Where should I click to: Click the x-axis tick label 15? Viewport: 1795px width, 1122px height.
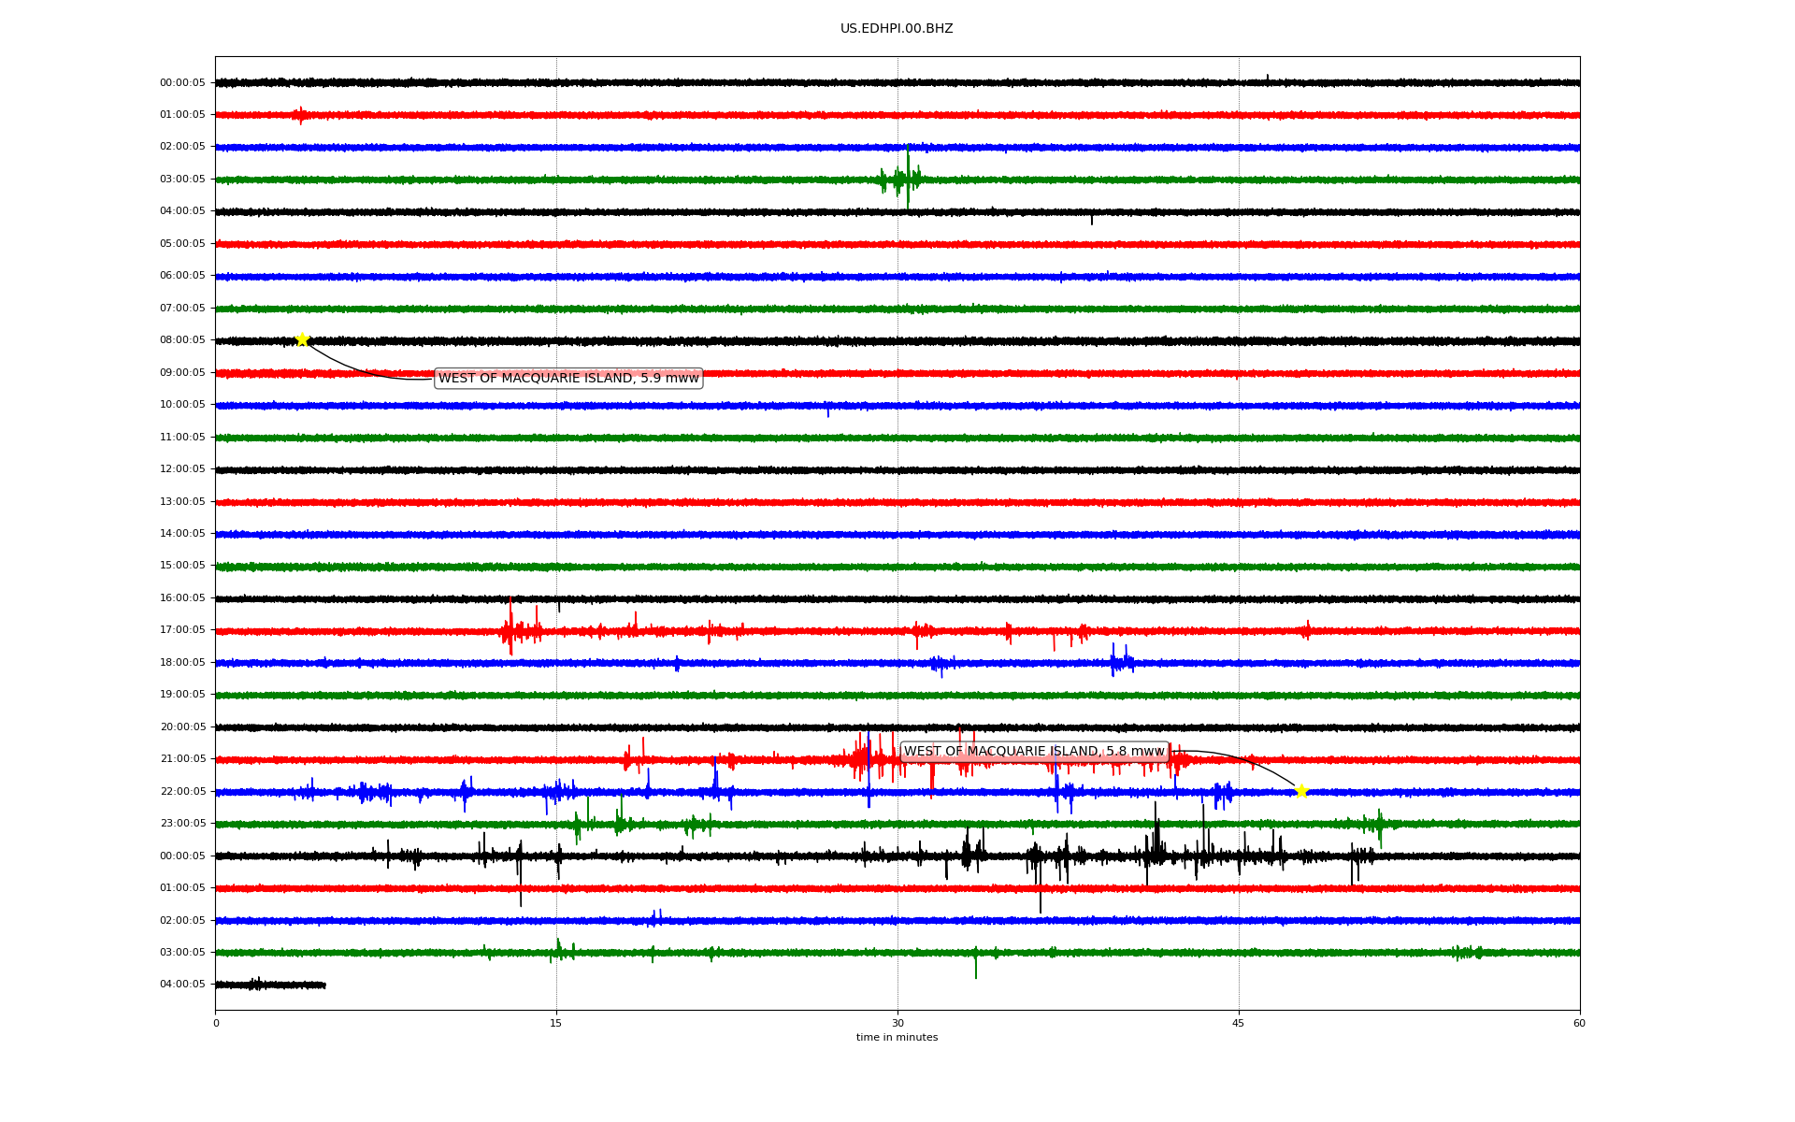pyautogui.click(x=556, y=1023)
